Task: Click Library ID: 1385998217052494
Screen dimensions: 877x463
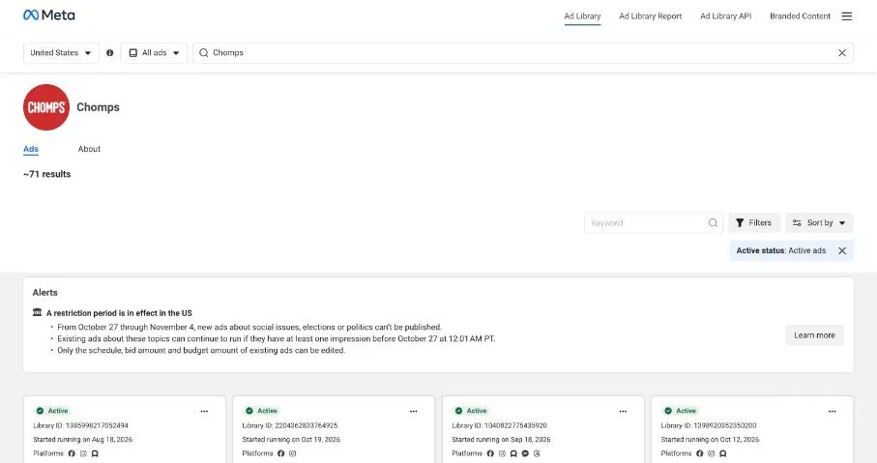Action: (80, 425)
